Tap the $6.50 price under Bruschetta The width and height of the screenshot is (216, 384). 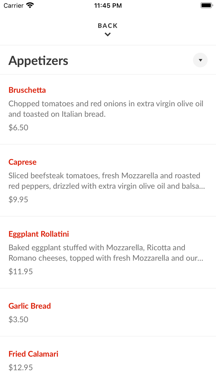click(18, 127)
